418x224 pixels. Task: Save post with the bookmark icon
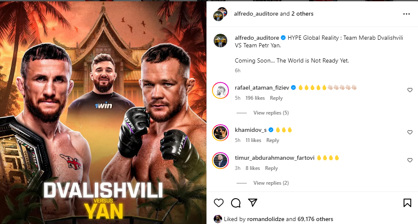[x=407, y=203]
